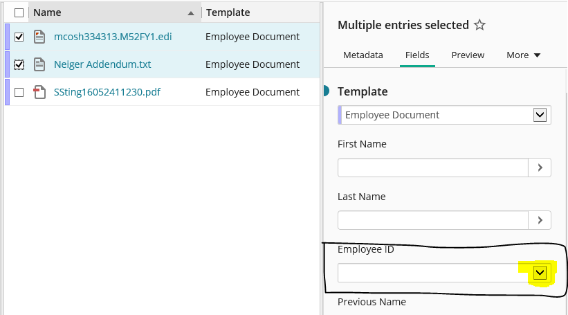Expand the Employee ID dropdown arrow
Image resolution: width=568 pixels, height=315 pixels.
[x=540, y=273]
